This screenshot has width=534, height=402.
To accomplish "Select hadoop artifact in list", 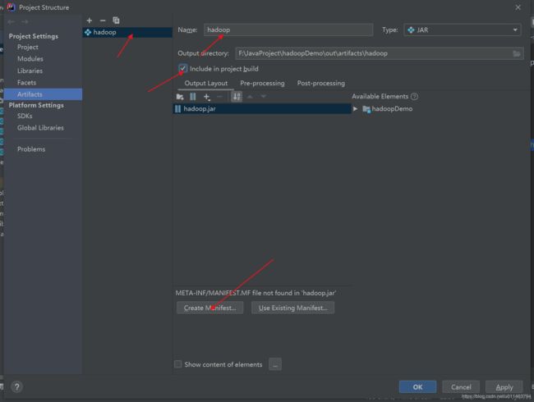I will pyautogui.click(x=127, y=32).
